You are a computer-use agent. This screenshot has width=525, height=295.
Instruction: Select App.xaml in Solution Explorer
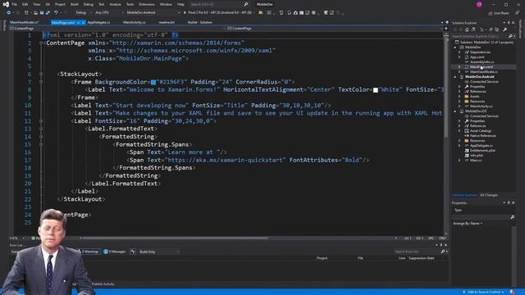coord(477,57)
